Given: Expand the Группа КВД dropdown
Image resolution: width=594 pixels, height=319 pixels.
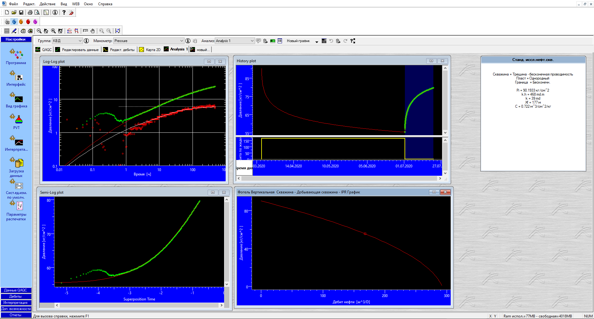Looking at the screenshot, I should pos(80,41).
